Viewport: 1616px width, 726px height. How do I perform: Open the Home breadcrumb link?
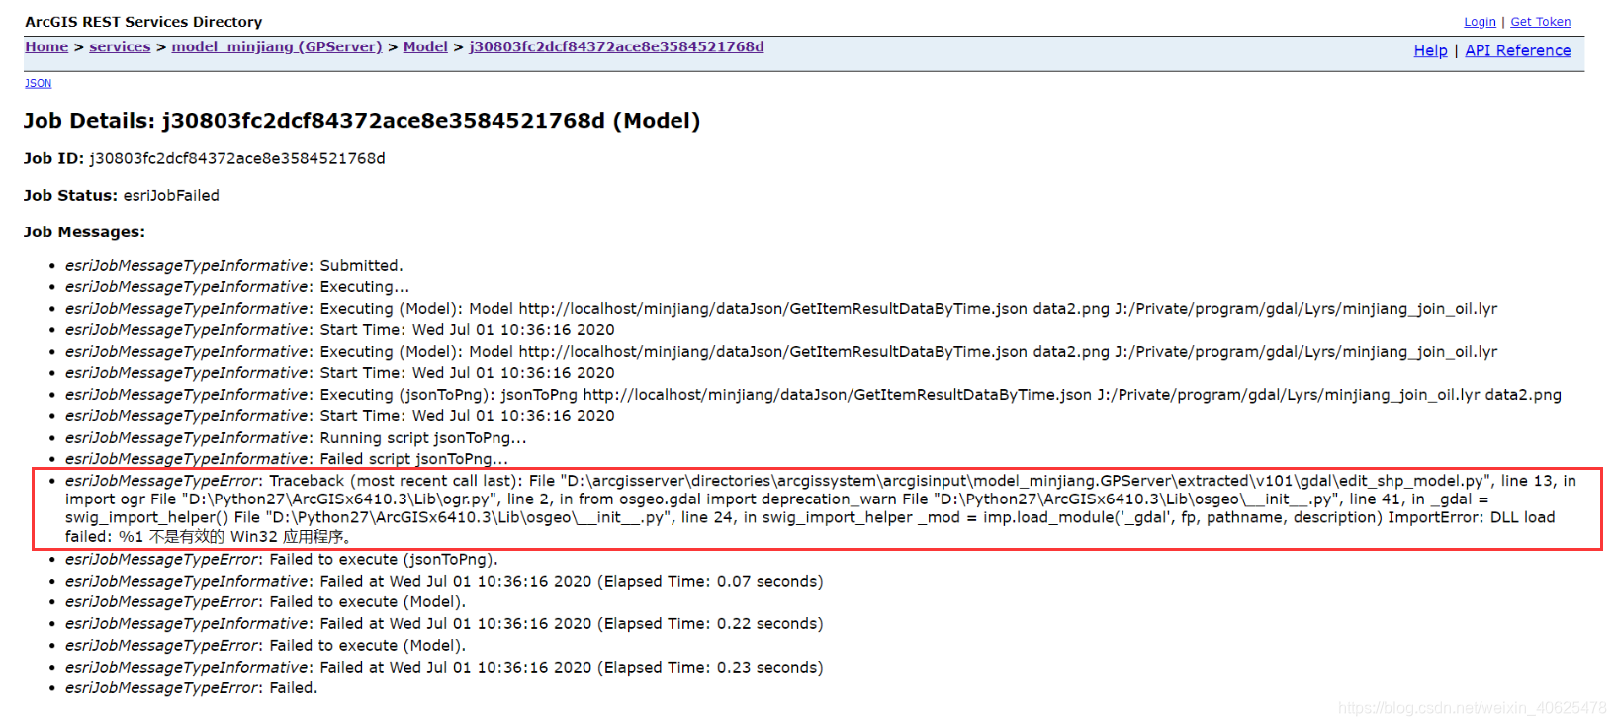[x=46, y=46]
